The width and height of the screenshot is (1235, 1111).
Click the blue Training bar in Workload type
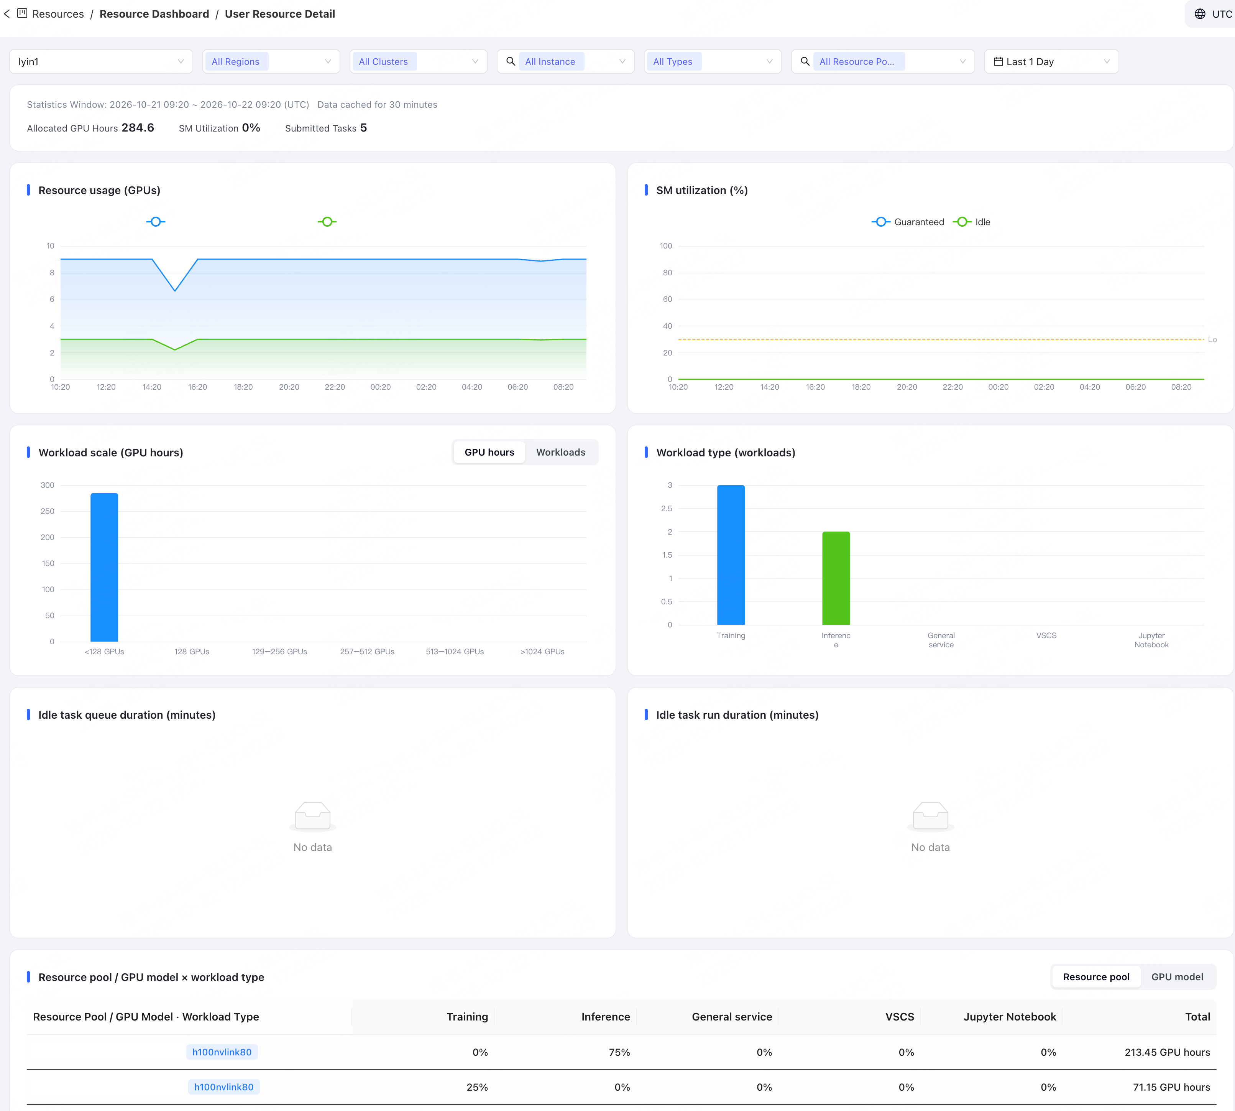click(731, 555)
